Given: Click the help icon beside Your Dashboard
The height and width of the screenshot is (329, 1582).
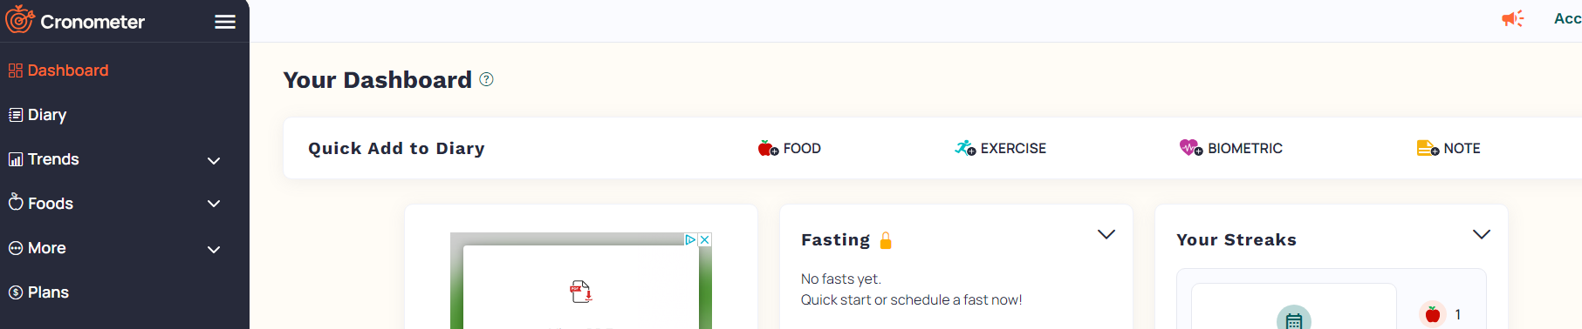Looking at the screenshot, I should point(487,79).
